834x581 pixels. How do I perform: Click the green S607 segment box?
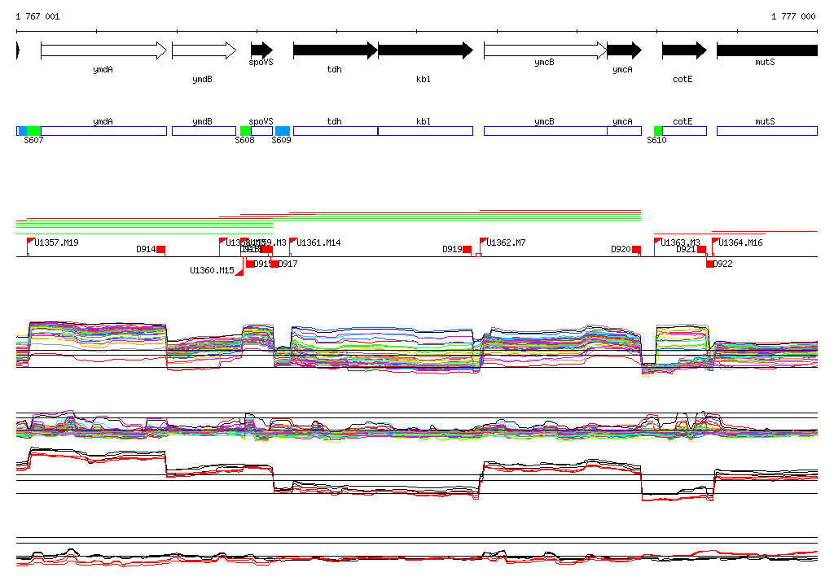tap(34, 131)
